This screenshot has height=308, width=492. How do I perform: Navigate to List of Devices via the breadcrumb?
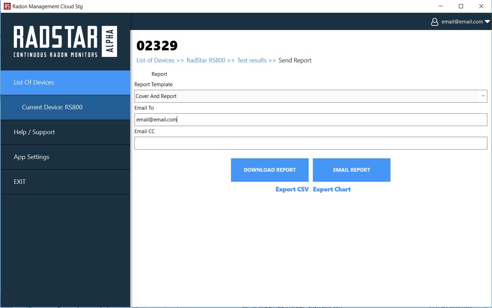click(x=155, y=60)
